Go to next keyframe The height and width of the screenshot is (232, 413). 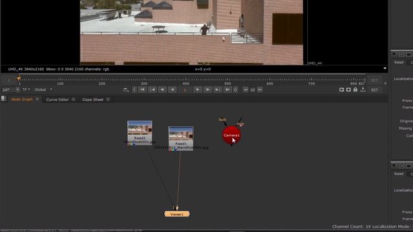(217, 90)
